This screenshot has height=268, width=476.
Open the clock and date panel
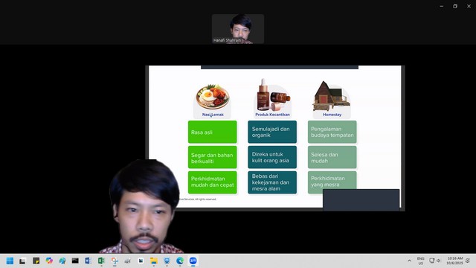pyautogui.click(x=454, y=261)
